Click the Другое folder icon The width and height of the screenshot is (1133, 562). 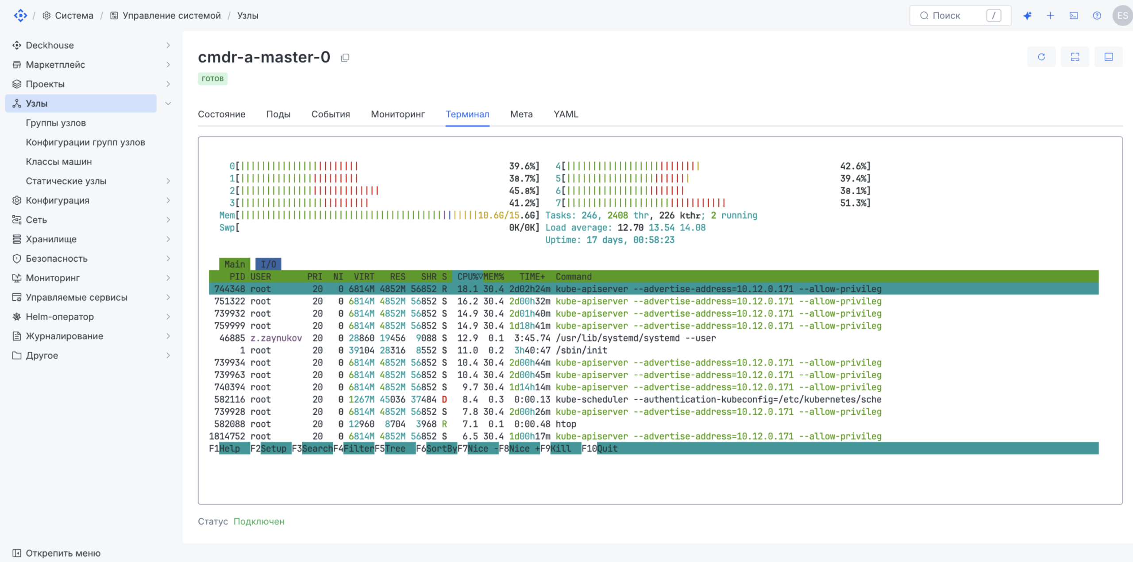click(x=17, y=356)
